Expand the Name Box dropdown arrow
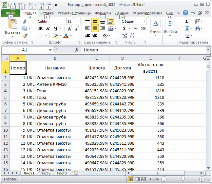This screenshot has width=212, height=184. click(x=50, y=50)
